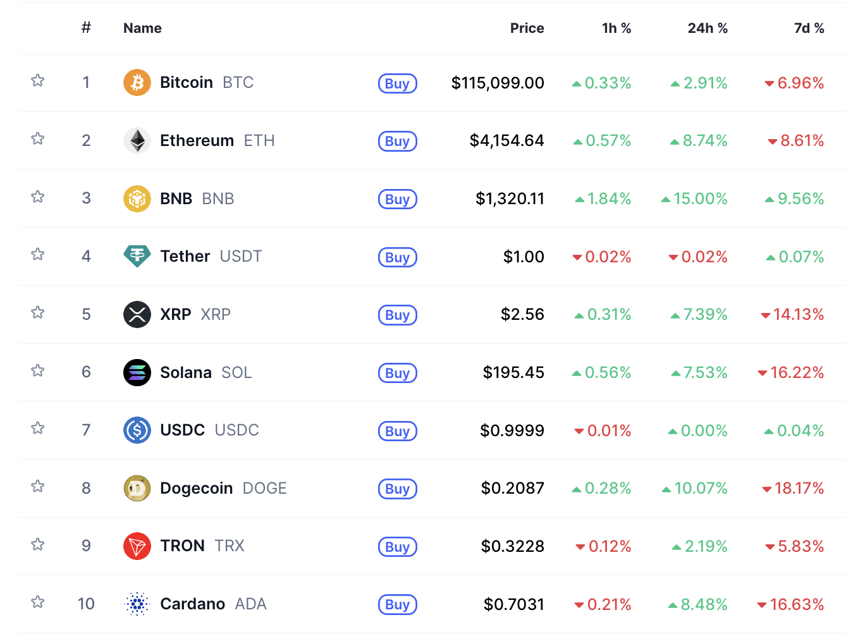Click the Bitcoin coin logo
846x634 pixels.
(x=137, y=83)
